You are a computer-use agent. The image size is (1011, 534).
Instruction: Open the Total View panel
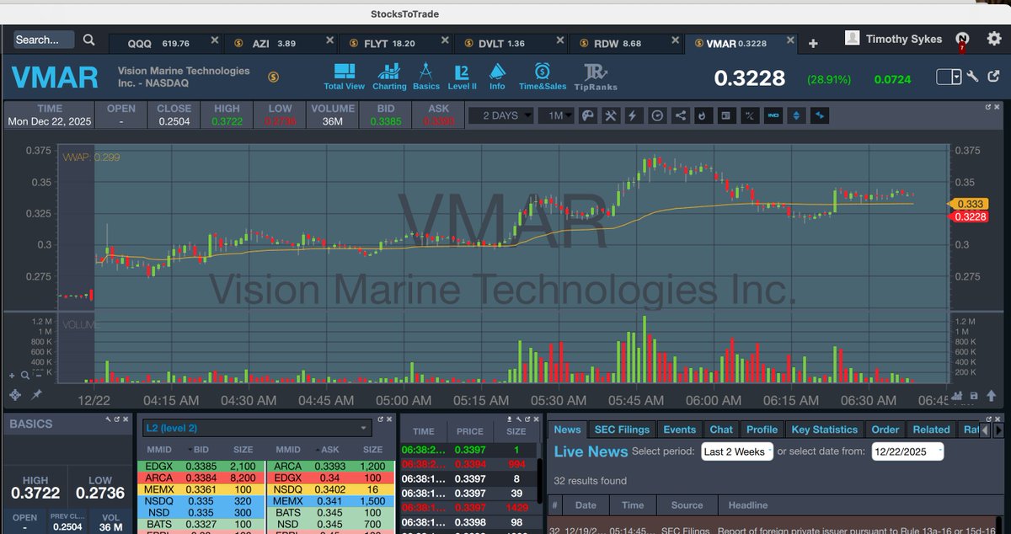tap(344, 77)
